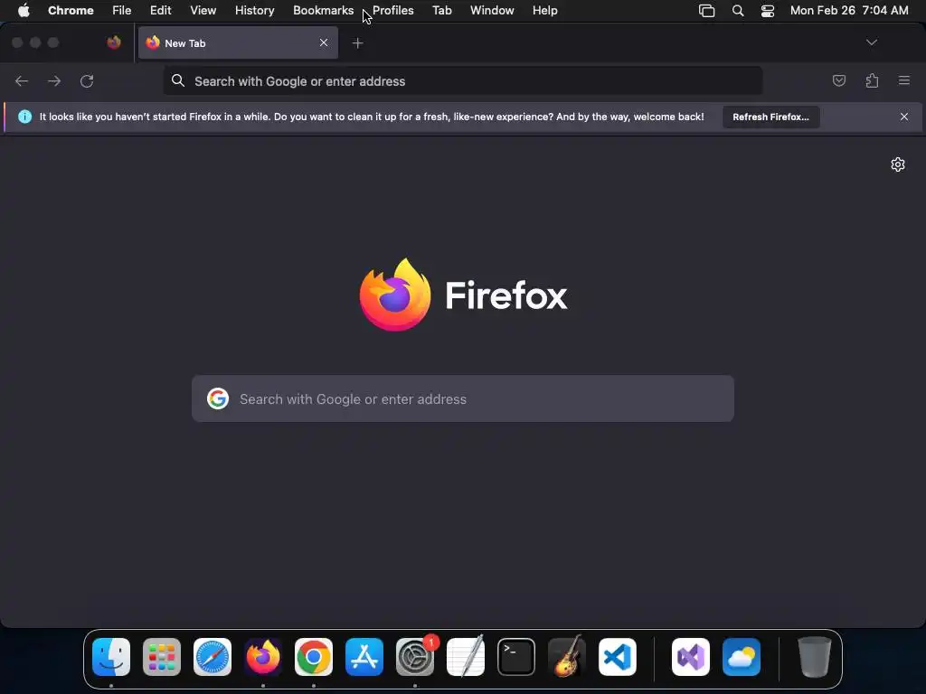
Task: Dismiss the refresh Firefox notification bar
Action: click(904, 117)
